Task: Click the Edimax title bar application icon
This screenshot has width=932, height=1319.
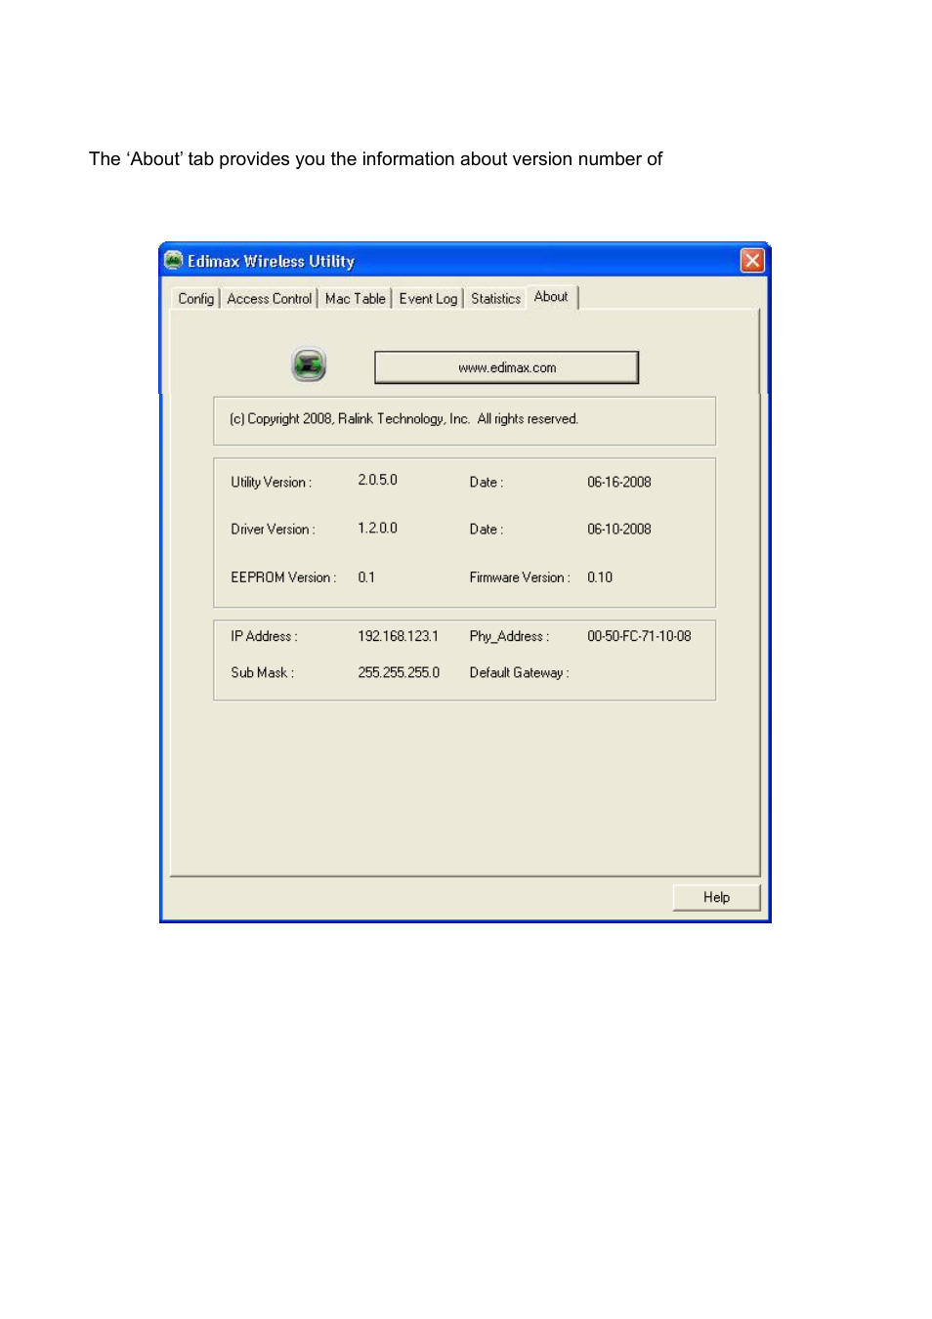Action: 174,260
